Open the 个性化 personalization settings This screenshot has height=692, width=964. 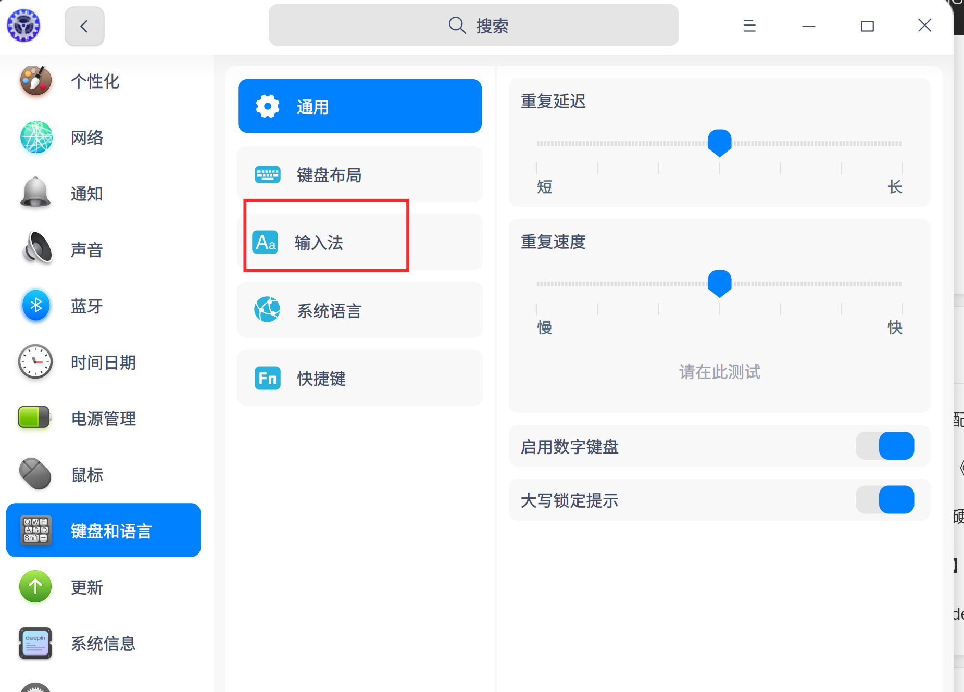tap(95, 81)
